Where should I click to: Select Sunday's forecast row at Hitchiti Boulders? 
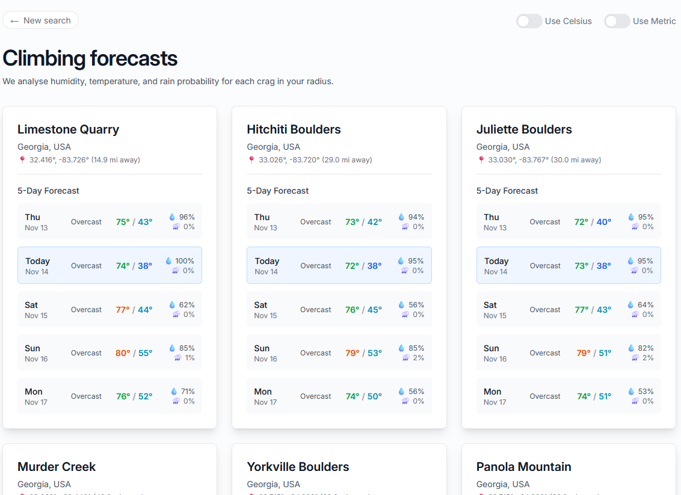339,352
